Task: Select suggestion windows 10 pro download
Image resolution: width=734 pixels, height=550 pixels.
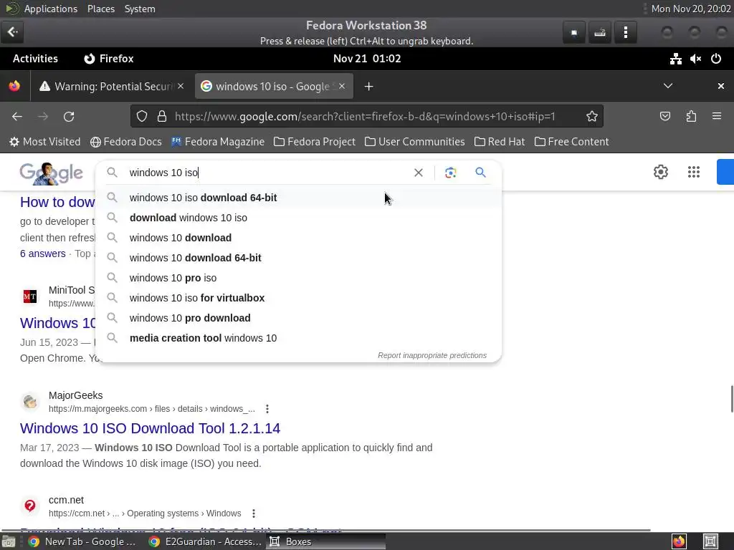Action: tap(299, 318)
